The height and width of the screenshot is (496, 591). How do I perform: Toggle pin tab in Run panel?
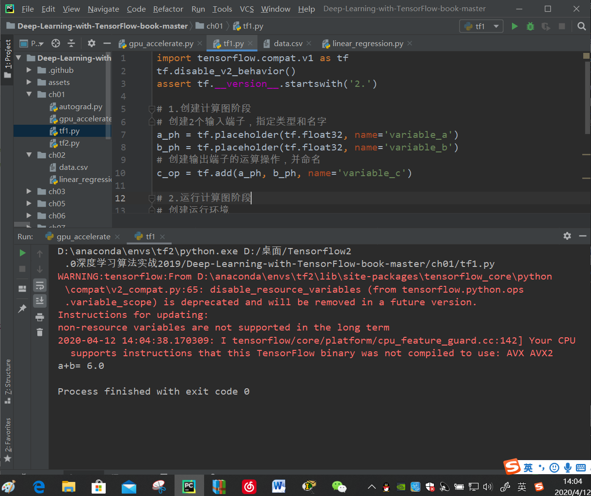click(22, 308)
